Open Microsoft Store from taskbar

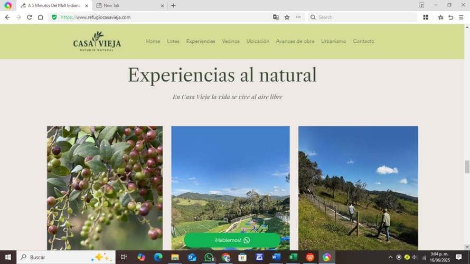(242, 257)
